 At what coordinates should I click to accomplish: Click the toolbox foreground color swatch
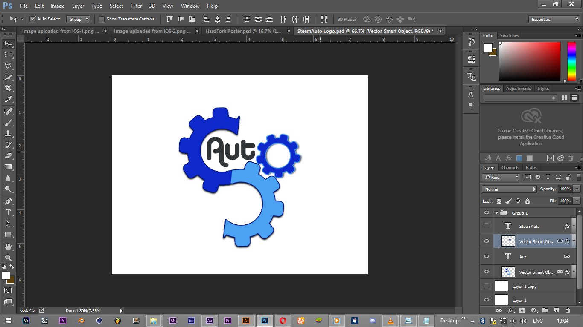(x=6, y=275)
